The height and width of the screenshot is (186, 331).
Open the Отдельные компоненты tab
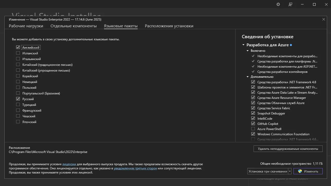click(73, 26)
